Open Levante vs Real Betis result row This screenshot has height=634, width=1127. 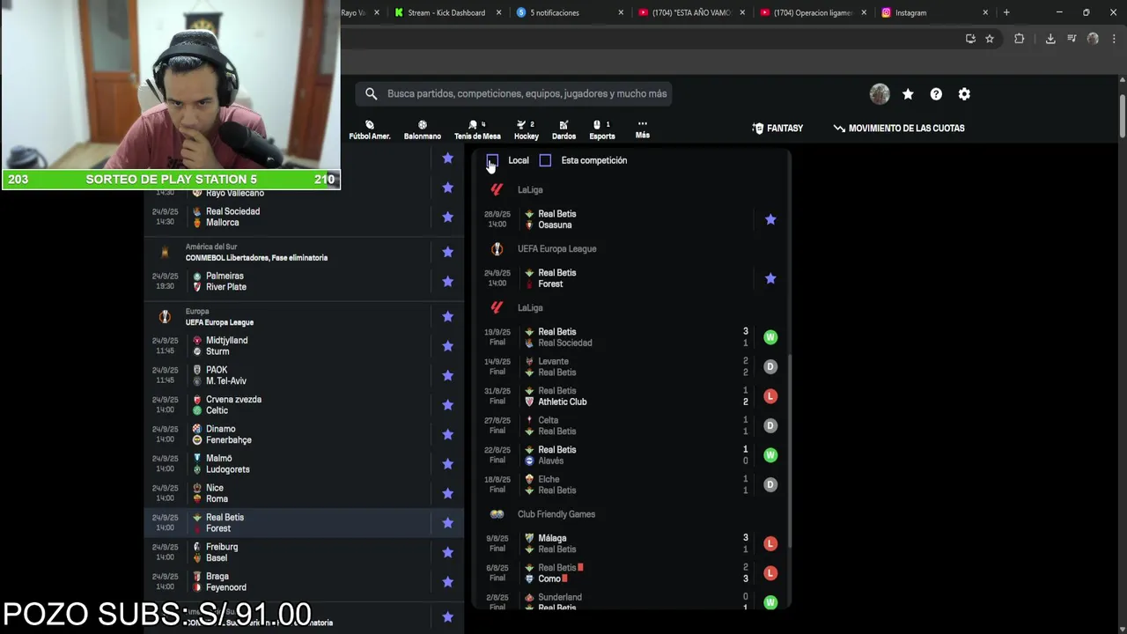pos(630,366)
